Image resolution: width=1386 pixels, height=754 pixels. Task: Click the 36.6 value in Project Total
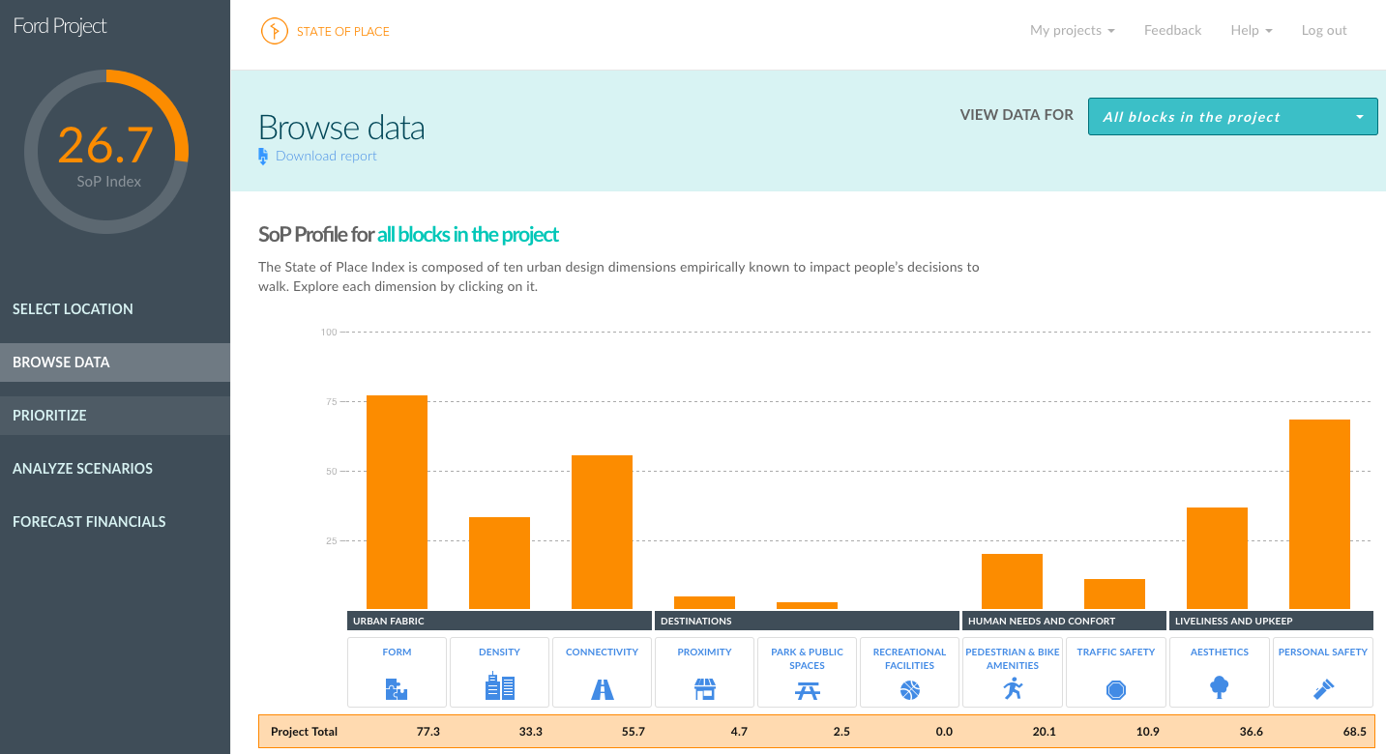click(1251, 732)
